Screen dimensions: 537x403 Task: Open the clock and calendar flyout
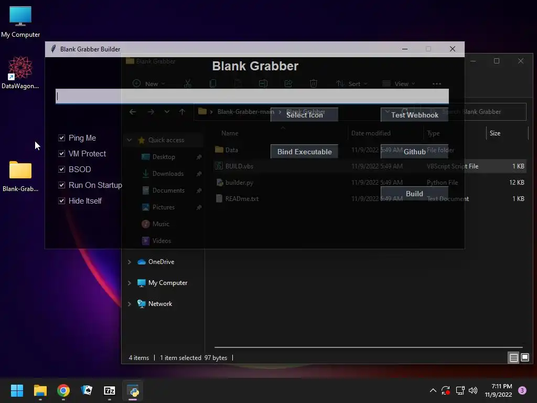pos(498,390)
